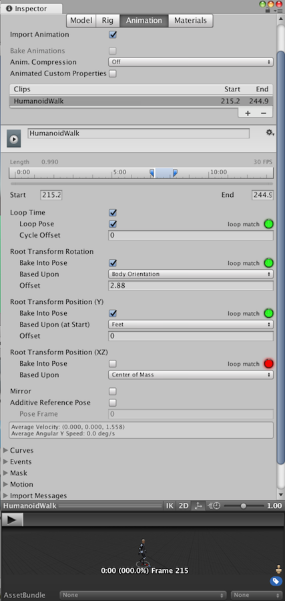Switch to the Materials tab
Screen dimensions: 285x601
coord(190,21)
